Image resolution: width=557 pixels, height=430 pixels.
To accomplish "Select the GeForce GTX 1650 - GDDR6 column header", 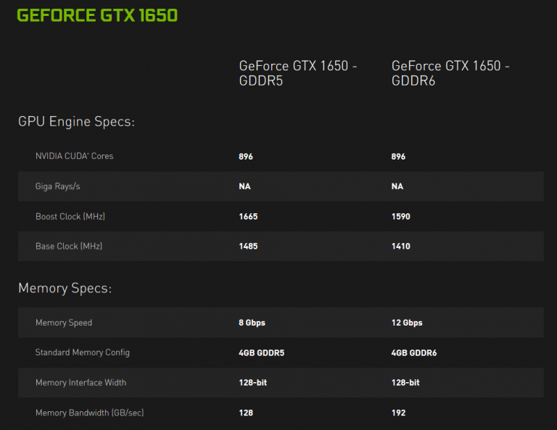I will pos(450,73).
